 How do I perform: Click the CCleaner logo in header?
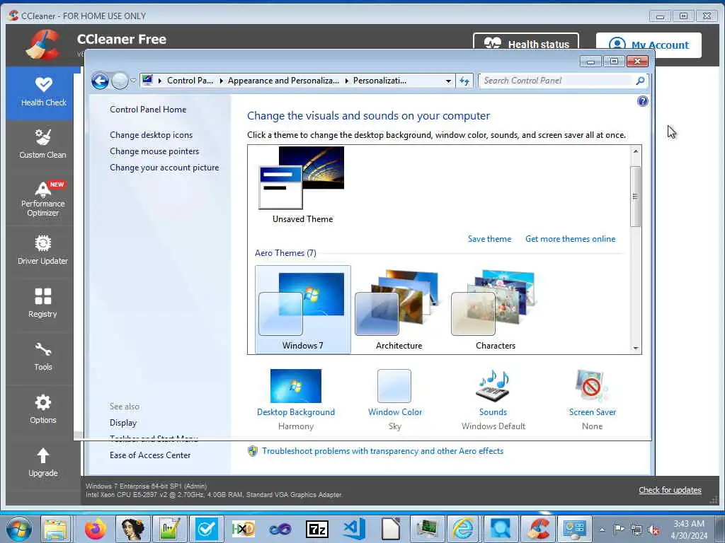(x=42, y=45)
